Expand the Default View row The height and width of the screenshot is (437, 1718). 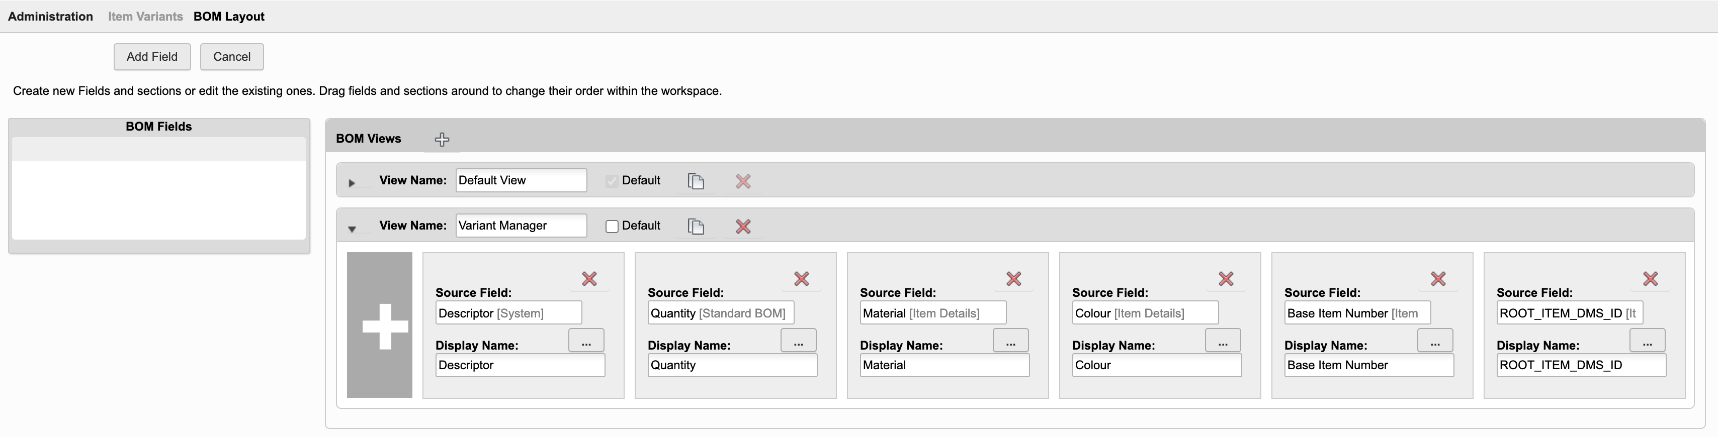click(352, 182)
